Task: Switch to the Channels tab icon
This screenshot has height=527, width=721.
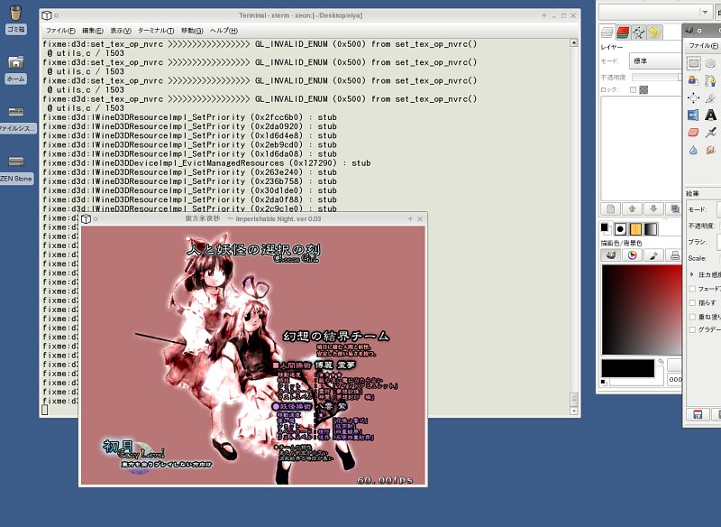Action: coord(623,32)
